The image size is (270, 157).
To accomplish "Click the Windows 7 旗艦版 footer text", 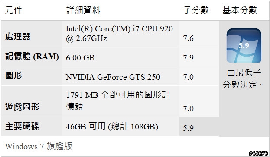I will tap(39, 146).
